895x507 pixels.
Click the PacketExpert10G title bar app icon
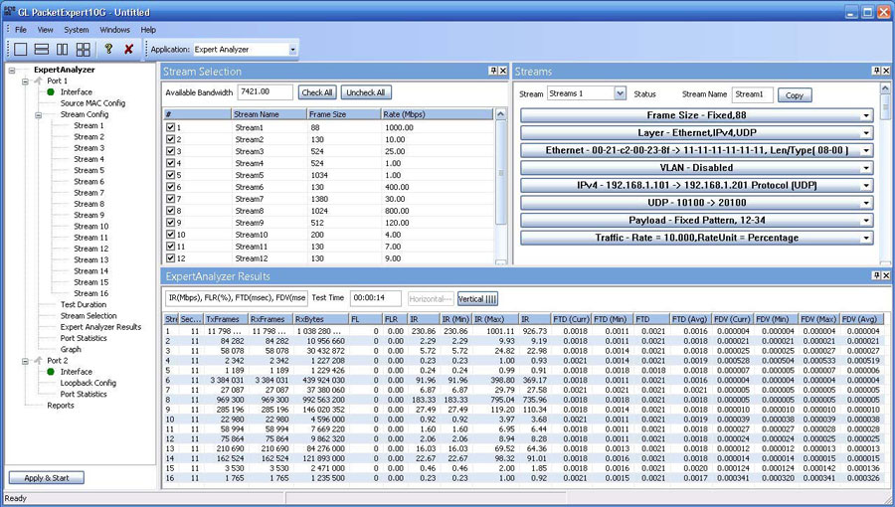click(x=9, y=11)
